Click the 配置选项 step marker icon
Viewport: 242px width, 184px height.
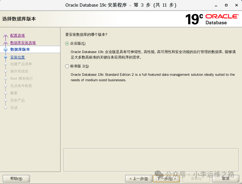[x=5, y=35]
